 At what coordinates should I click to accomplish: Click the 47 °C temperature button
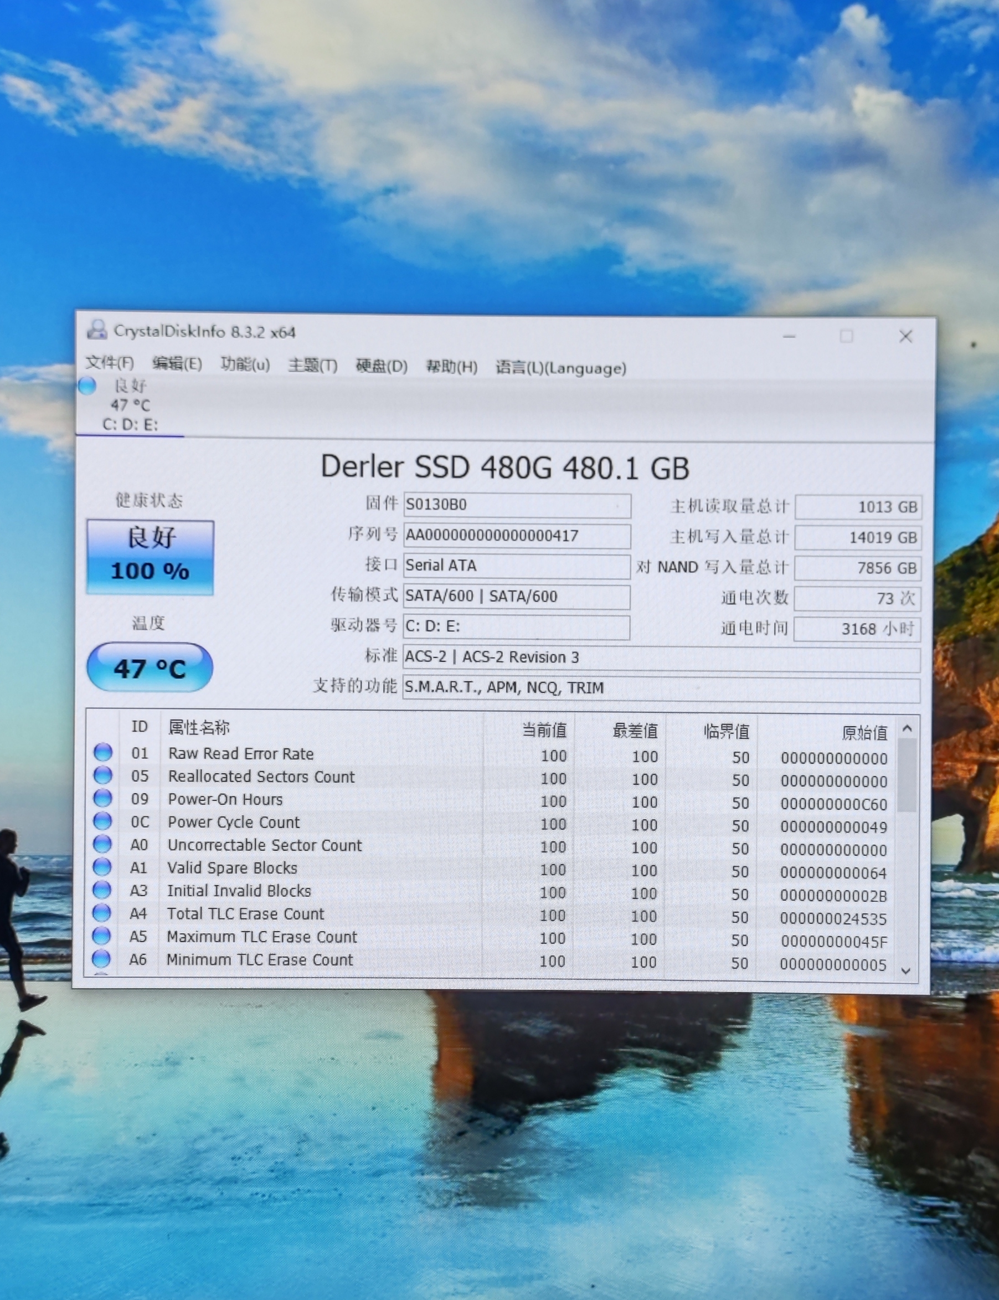tap(150, 668)
